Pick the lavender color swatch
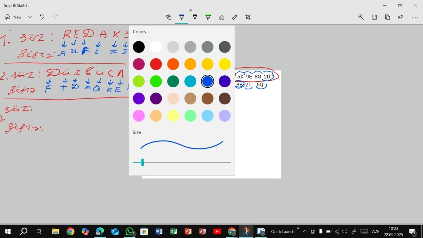The height and width of the screenshot is (238, 423). coord(225,116)
